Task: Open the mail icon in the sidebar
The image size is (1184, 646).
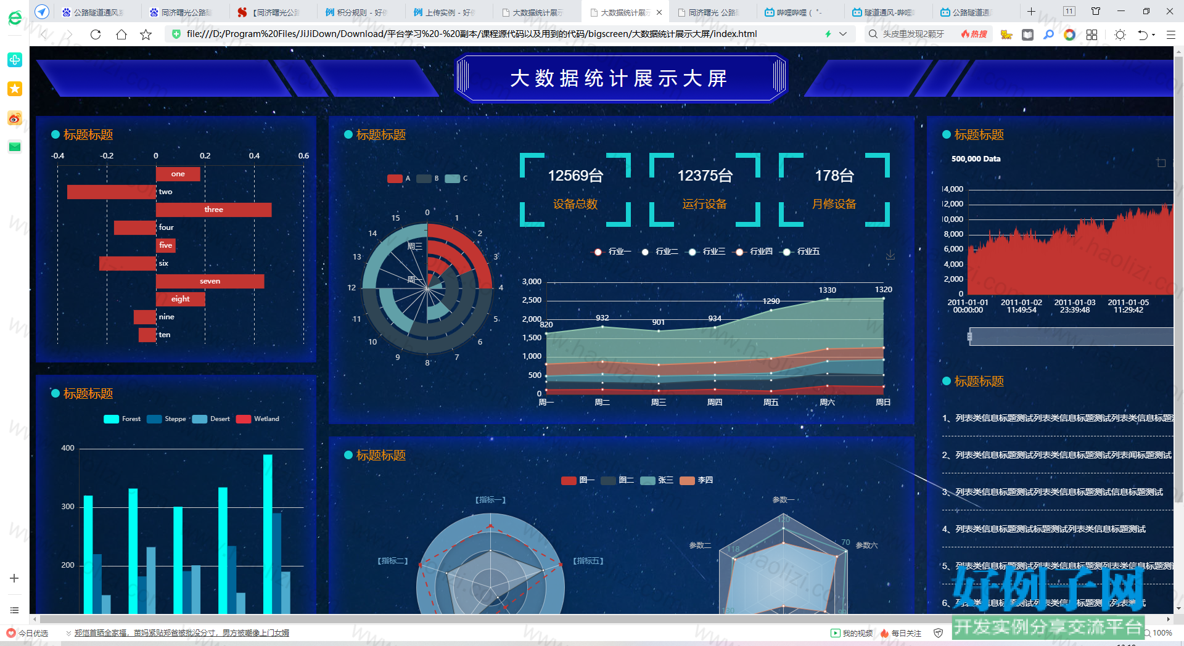Action: 15,147
